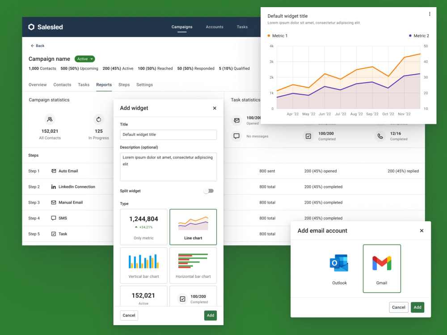Toggle Metric 2 purple legend item
The height and width of the screenshot is (335, 447).
[419, 36]
